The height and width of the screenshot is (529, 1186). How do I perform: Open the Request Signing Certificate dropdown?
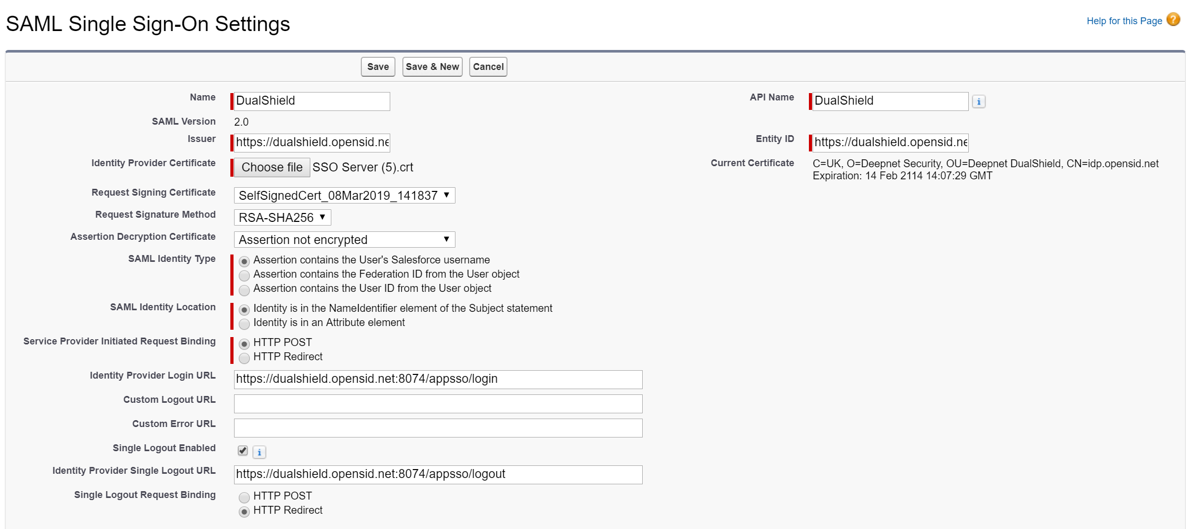pos(344,196)
